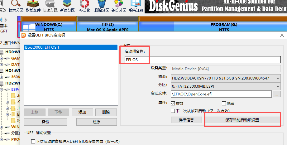Click the 启动项名称 input field with EFI OS
Image resolution: width=287 pixels, height=145 pixels.
click(203, 60)
